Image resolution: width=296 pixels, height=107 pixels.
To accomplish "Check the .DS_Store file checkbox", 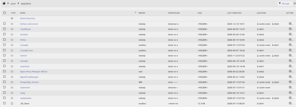I will point(4,103).
